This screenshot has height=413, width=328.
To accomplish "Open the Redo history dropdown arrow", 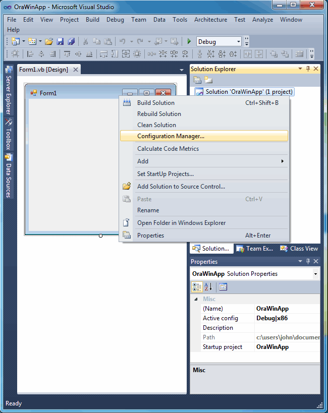I will click(149, 41).
